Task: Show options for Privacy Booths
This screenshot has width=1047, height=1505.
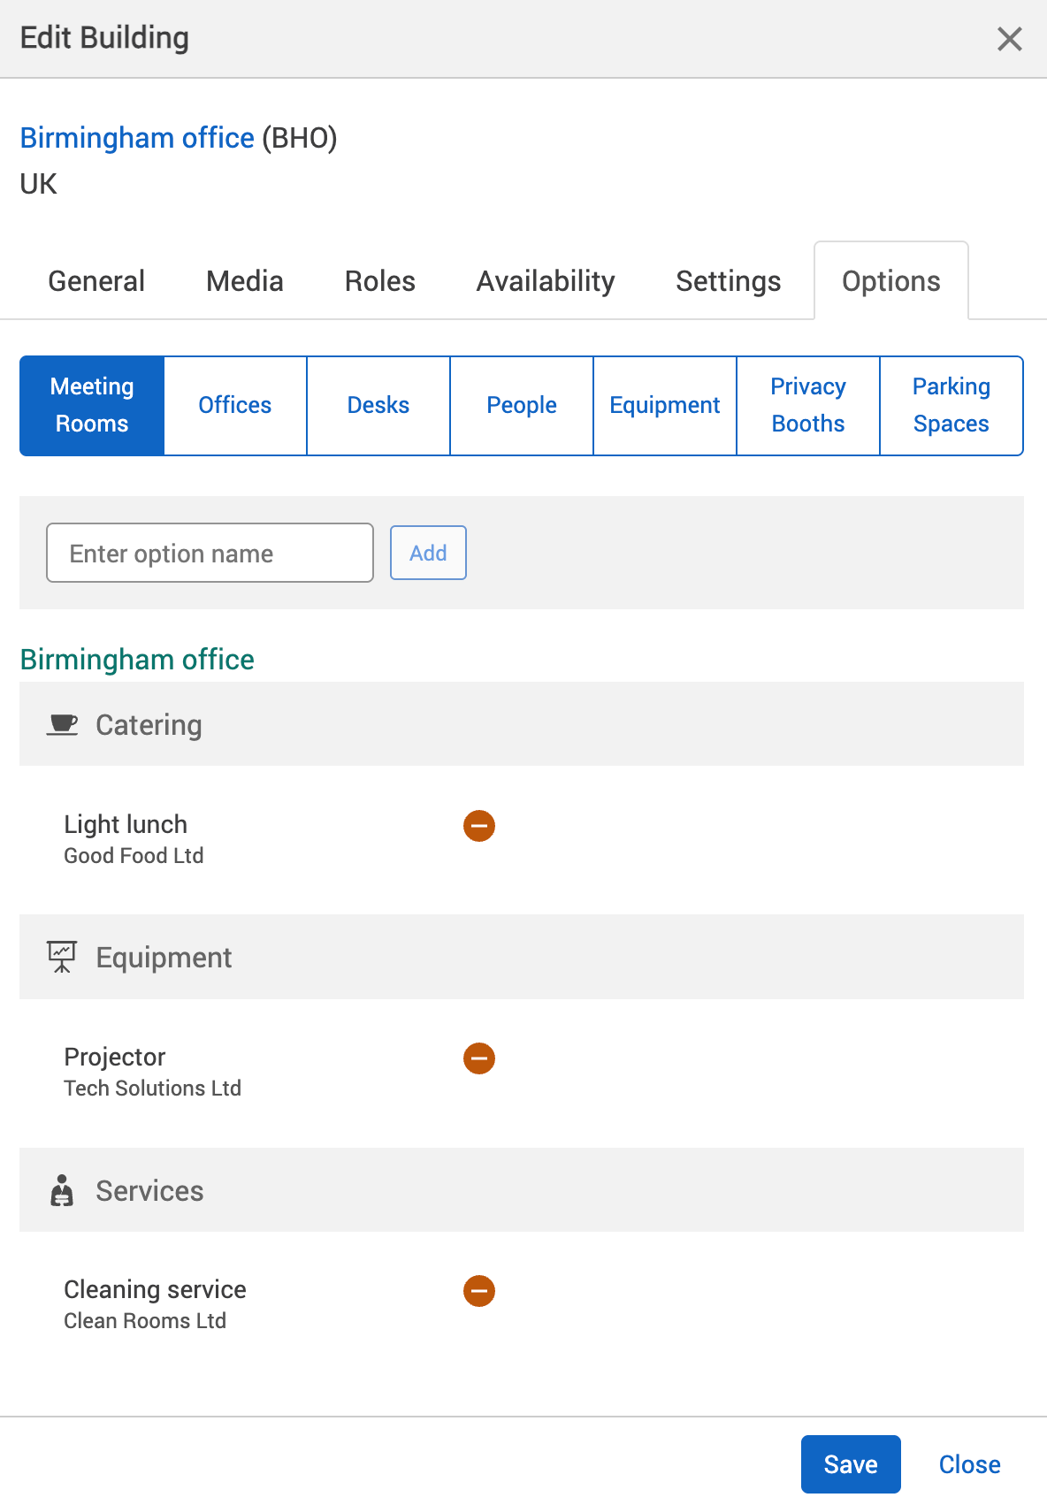Action: pyautogui.click(x=808, y=406)
